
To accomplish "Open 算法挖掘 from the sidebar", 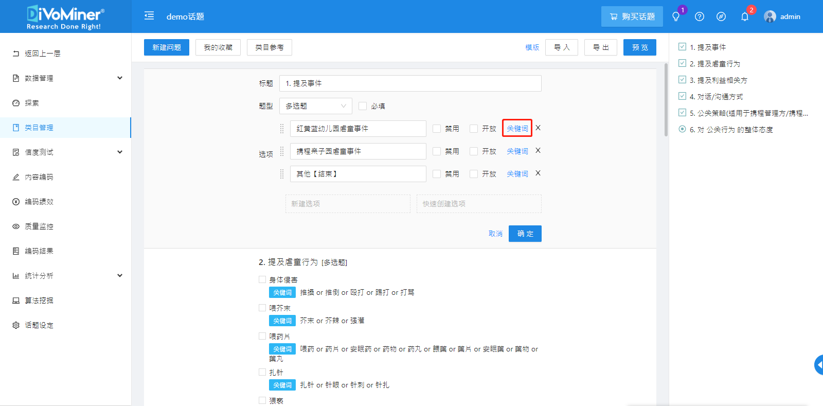I will click(39, 301).
